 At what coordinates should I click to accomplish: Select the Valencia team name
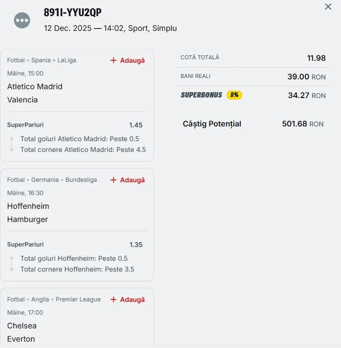23,100
